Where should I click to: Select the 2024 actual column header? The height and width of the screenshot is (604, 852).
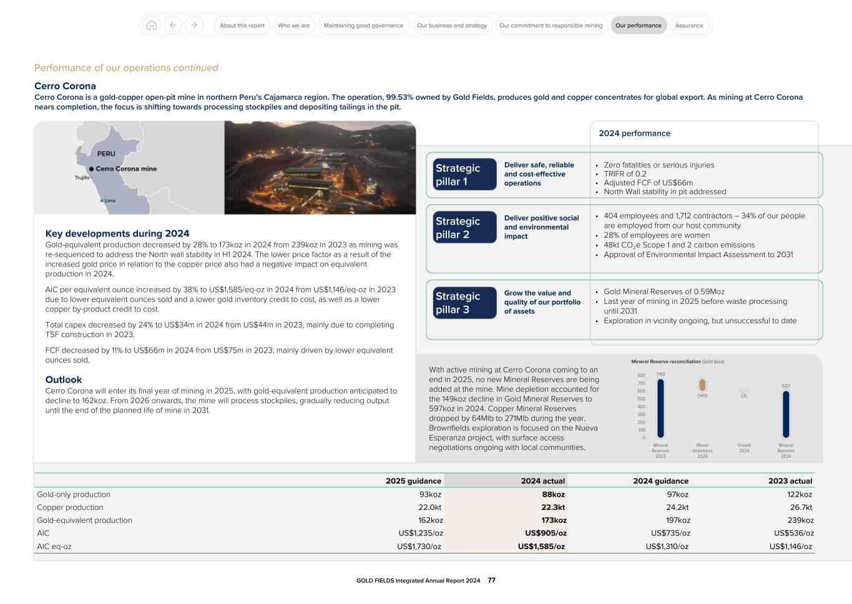542,480
